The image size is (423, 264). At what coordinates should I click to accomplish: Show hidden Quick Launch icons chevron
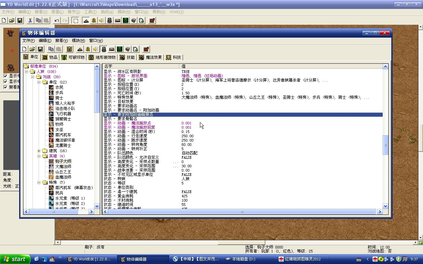point(60,257)
